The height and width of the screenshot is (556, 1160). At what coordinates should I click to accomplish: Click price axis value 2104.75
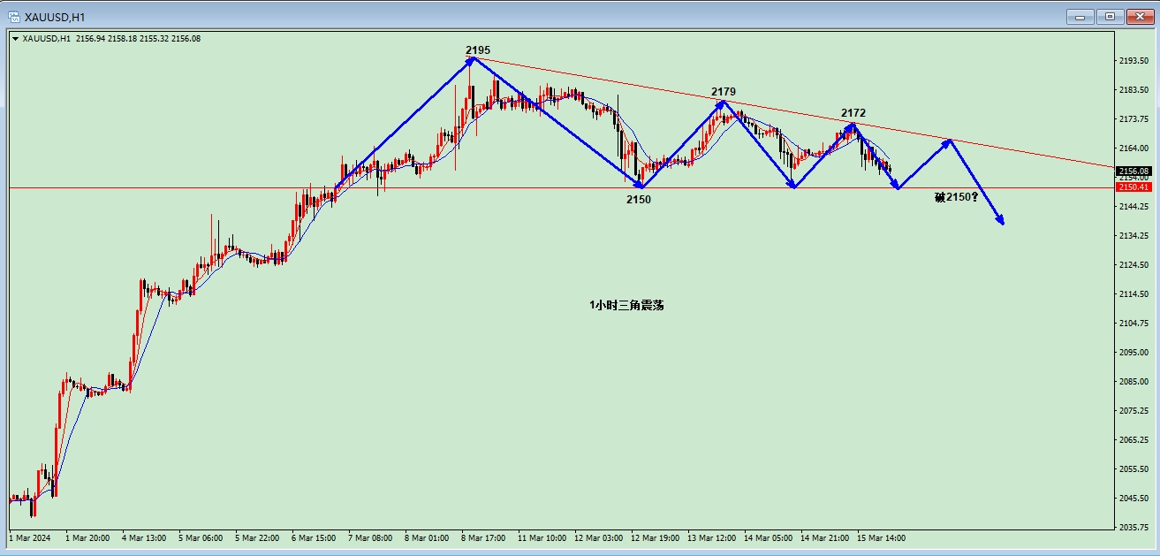[x=1134, y=324]
